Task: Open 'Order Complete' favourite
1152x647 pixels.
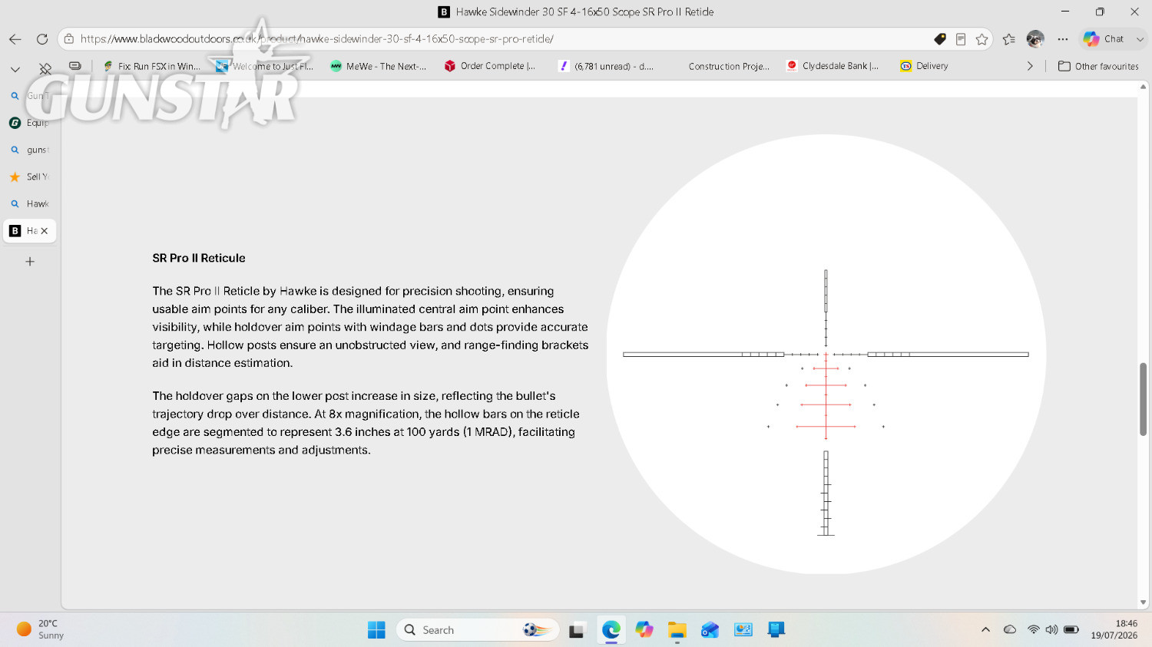Action: point(490,66)
